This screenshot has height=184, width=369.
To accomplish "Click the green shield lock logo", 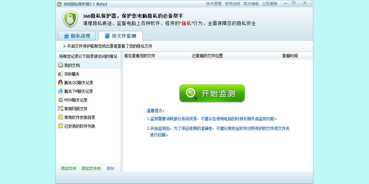I will [70, 19].
